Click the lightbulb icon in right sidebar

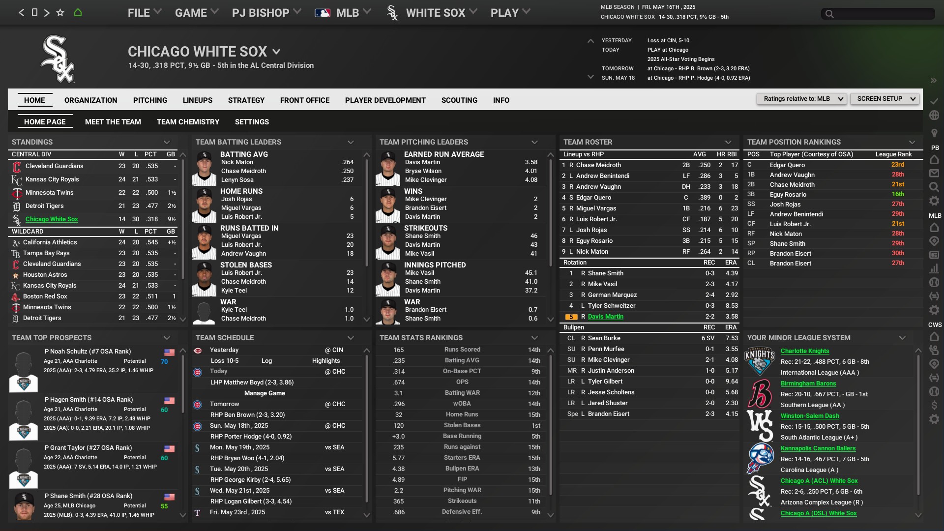(x=934, y=133)
